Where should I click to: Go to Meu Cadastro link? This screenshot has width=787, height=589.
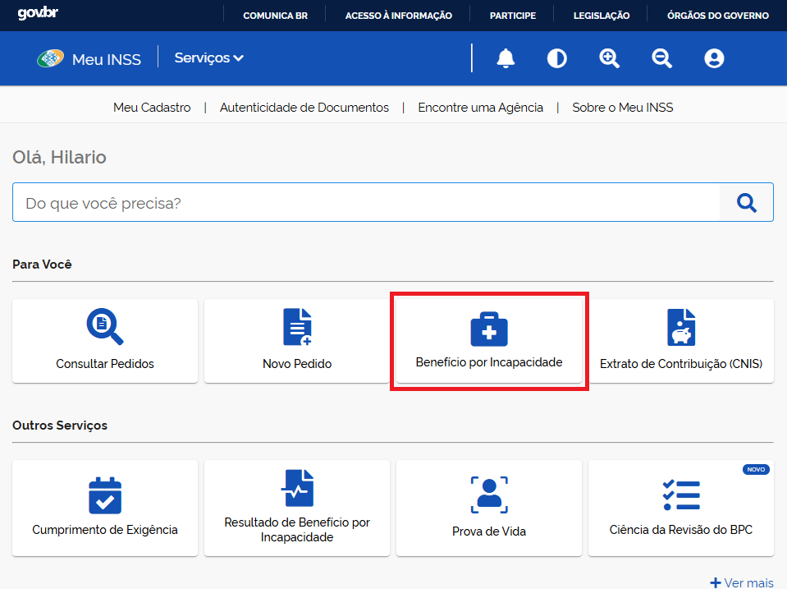[x=152, y=108]
